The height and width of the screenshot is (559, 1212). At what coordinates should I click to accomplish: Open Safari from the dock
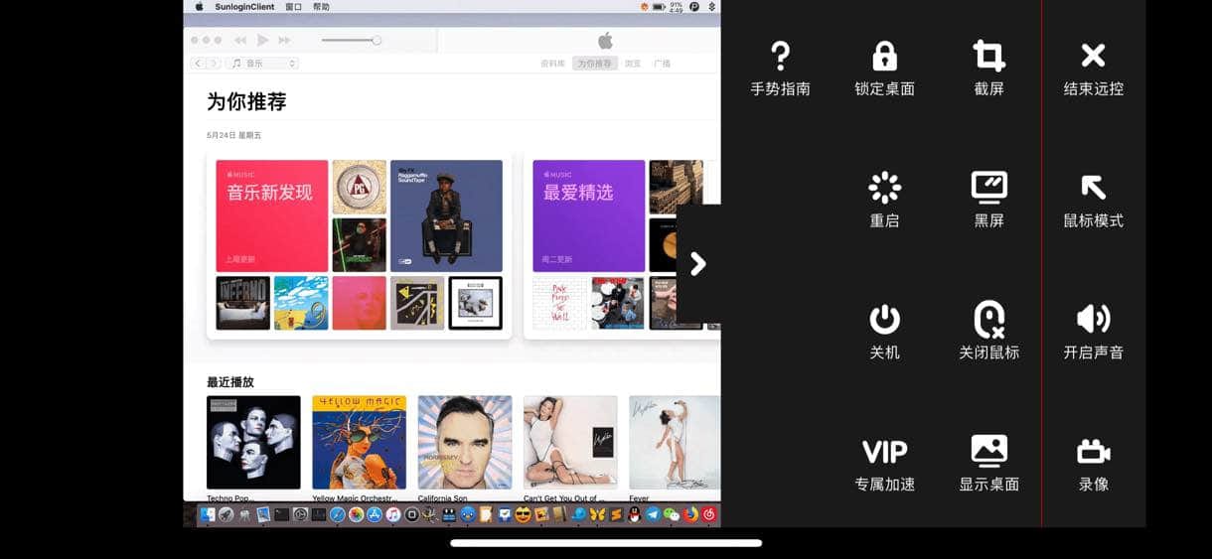click(338, 514)
